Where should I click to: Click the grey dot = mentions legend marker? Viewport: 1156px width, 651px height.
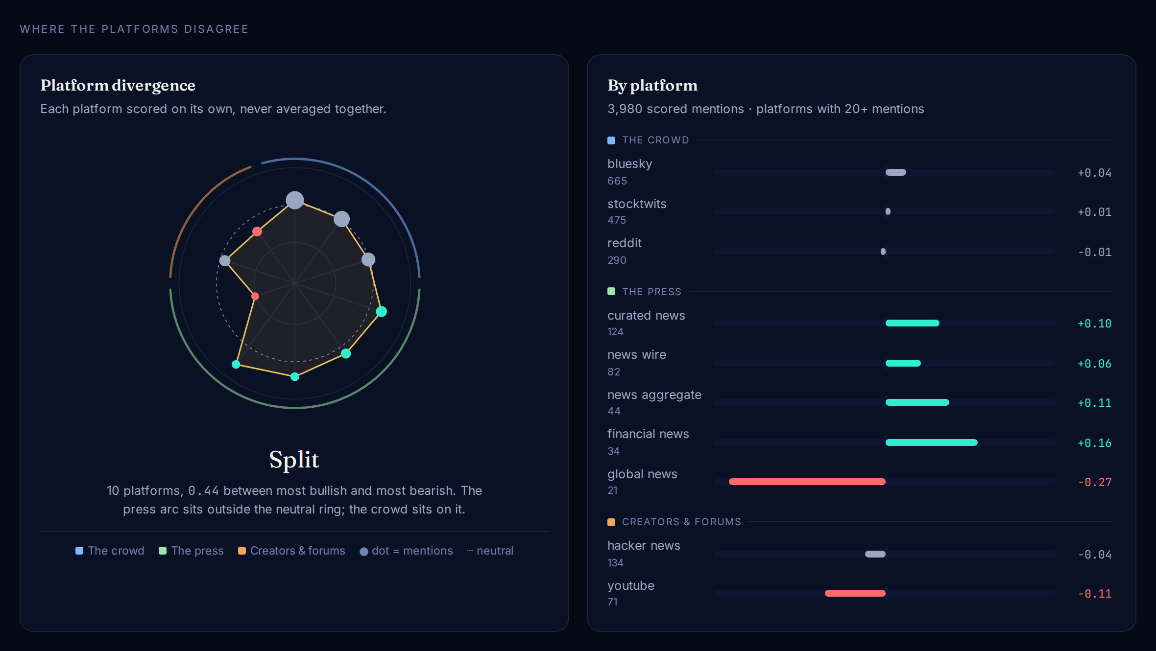point(364,552)
